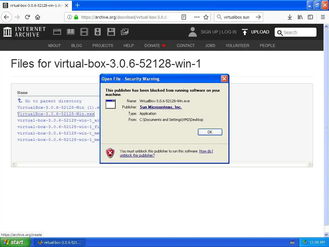Open the Web archive icon in header

57,32
